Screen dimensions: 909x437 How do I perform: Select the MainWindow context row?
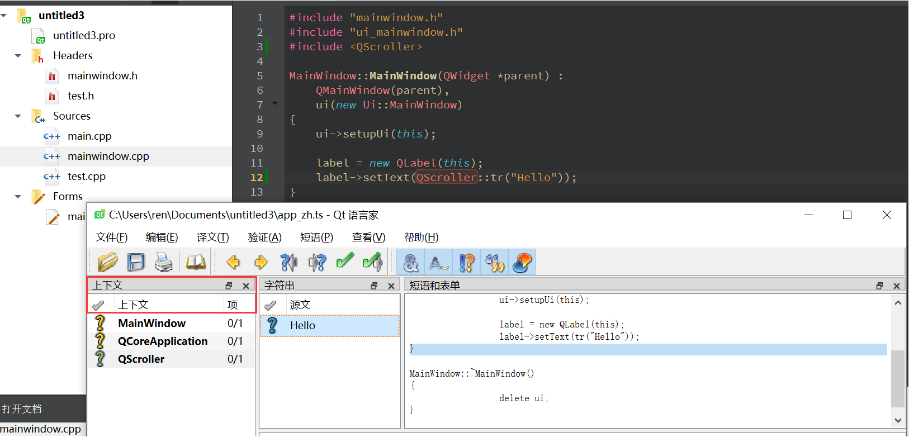(x=171, y=323)
